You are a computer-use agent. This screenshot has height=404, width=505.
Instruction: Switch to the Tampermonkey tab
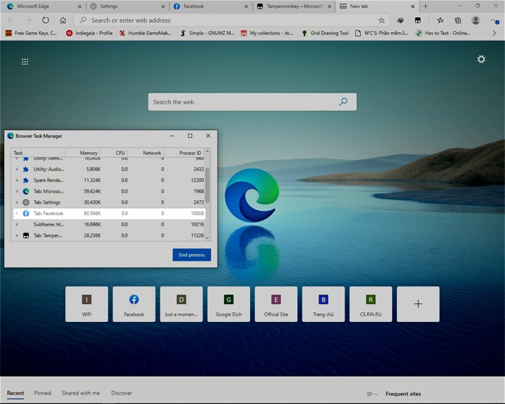pos(294,6)
